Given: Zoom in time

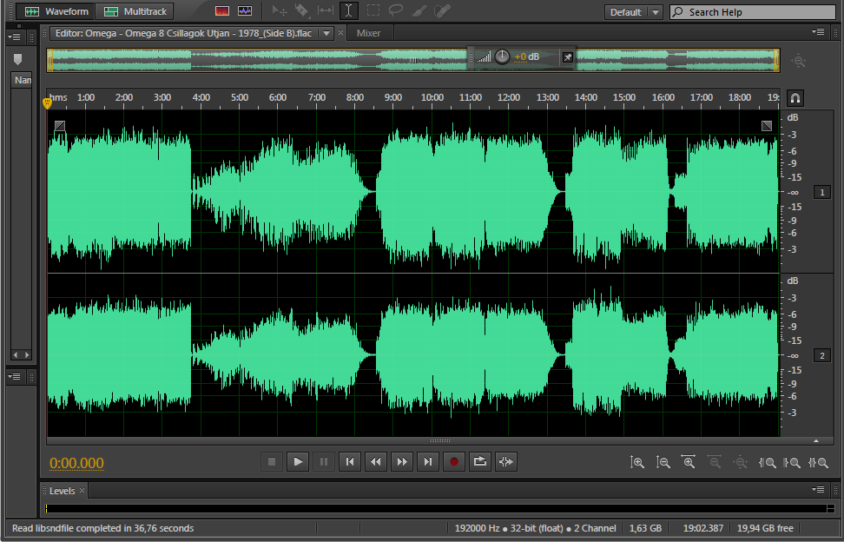Looking at the screenshot, I should [x=689, y=462].
